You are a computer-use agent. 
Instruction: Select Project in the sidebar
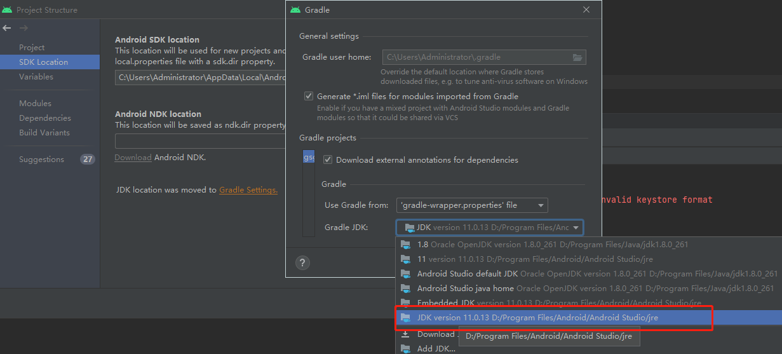click(x=32, y=48)
